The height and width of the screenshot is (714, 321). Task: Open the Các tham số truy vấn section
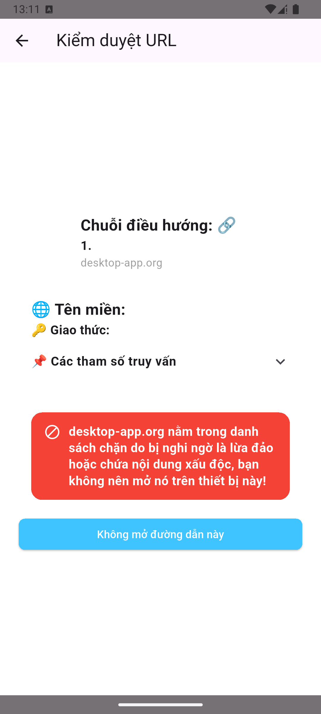click(x=160, y=362)
